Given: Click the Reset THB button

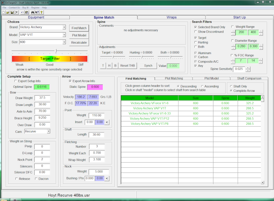Looking at the screenshot, I should click(127, 66).
